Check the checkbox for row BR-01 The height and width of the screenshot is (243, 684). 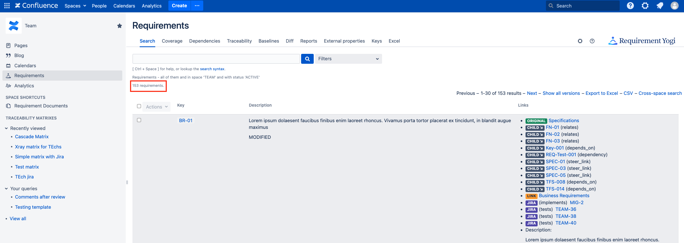pyautogui.click(x=139, y=120)
